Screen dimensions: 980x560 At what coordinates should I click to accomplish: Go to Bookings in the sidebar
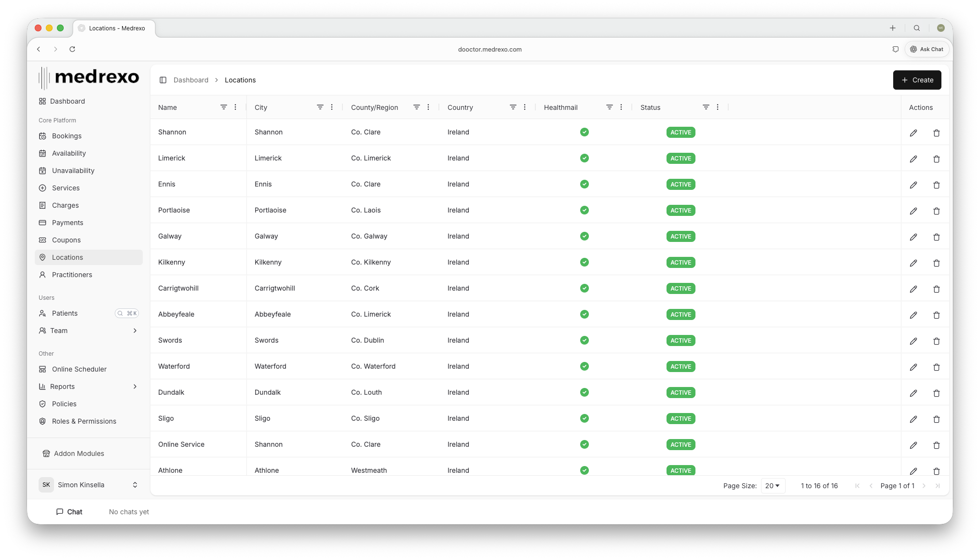coord(67,136)
